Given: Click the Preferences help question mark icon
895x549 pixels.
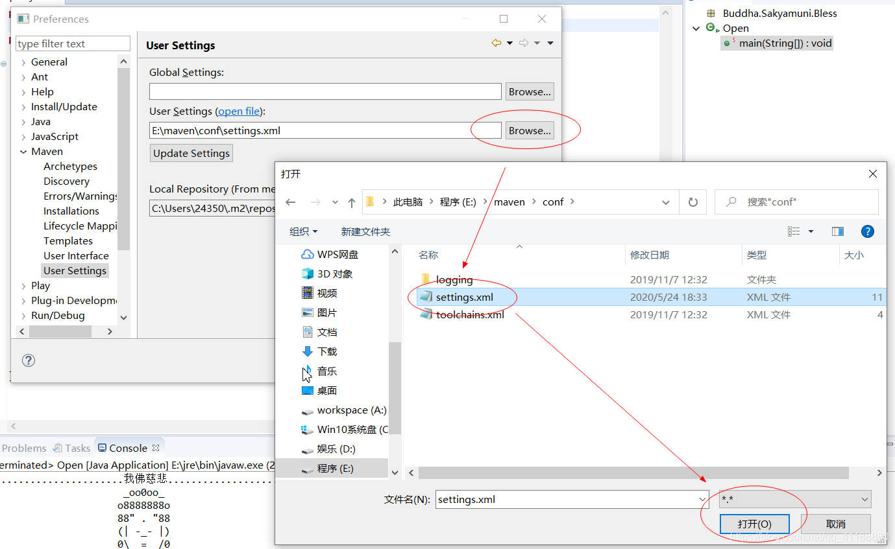Looking at the screenshot, I should point(29,360).
